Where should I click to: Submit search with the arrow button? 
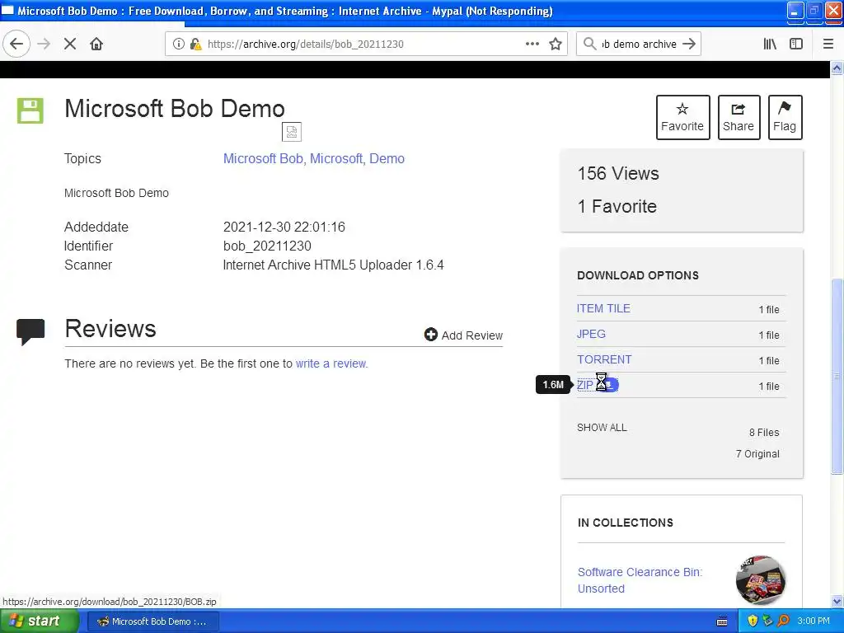click(x=689, y=45)
